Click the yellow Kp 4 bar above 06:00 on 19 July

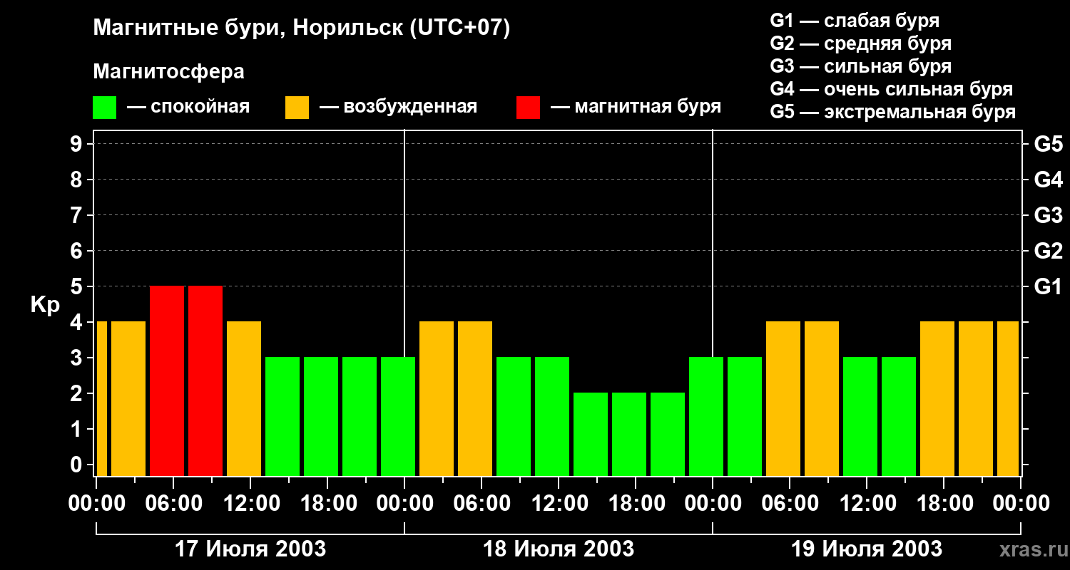pyautogui.click(x=783, y=399)
